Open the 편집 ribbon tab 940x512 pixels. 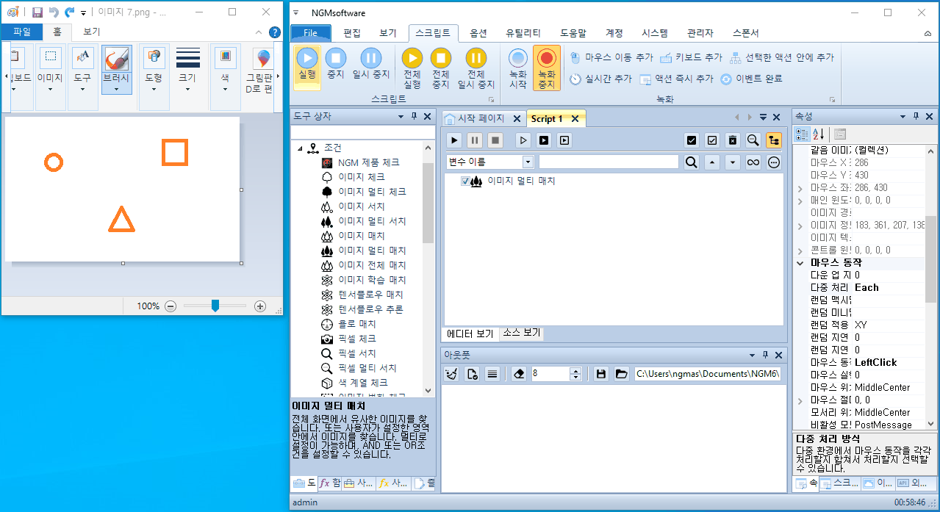pos(352,33)
